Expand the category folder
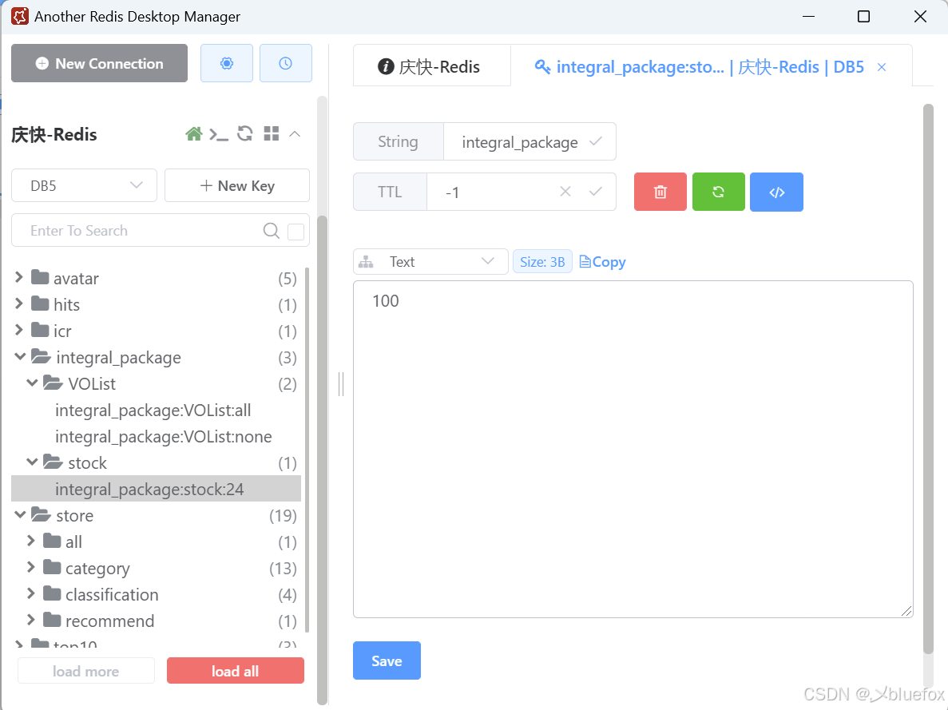 [31, 567]
